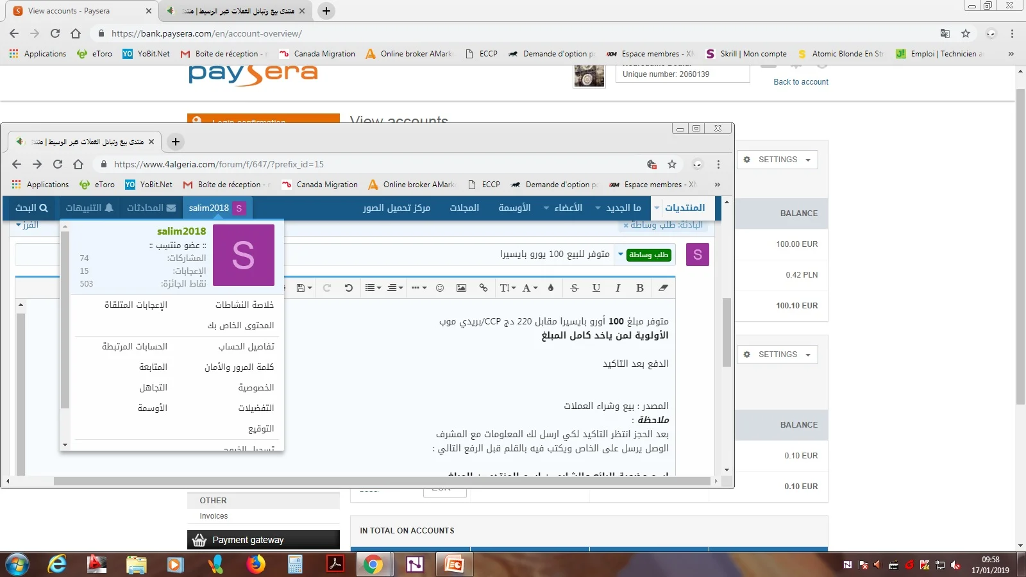Click the Back to account link
The height and width of the screenshot is (577, 1026).
point(800,82)
